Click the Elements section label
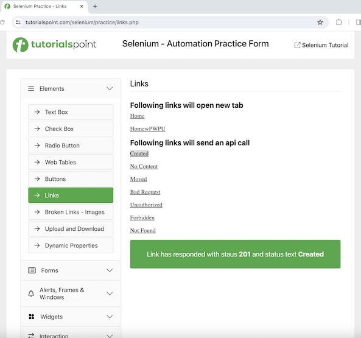Viewport: 361px width, 338px height. coord(52,89)
